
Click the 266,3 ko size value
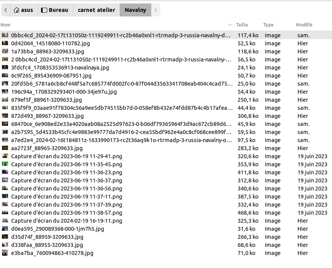[248, 237]
